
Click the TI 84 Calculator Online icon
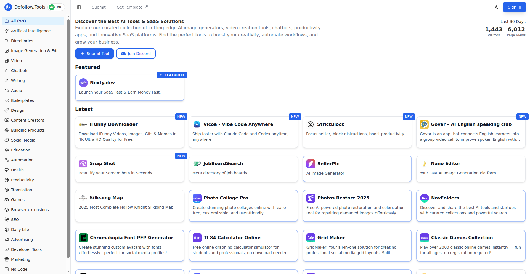[x=197, y=238]
